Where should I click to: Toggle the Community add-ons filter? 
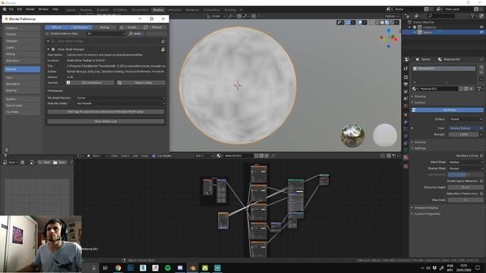click(x=80, y=27)
